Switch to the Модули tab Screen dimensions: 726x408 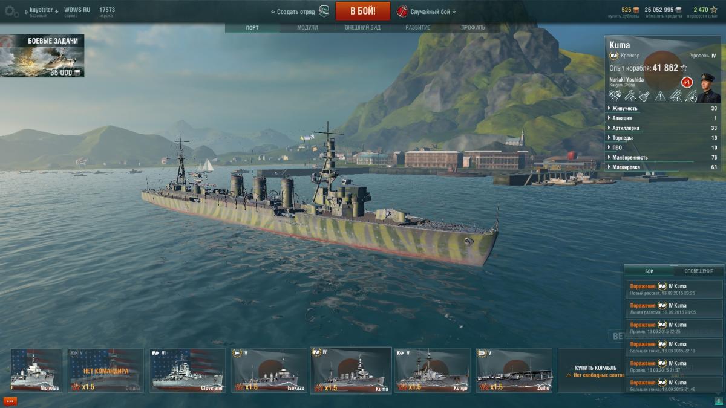point(307,28)
